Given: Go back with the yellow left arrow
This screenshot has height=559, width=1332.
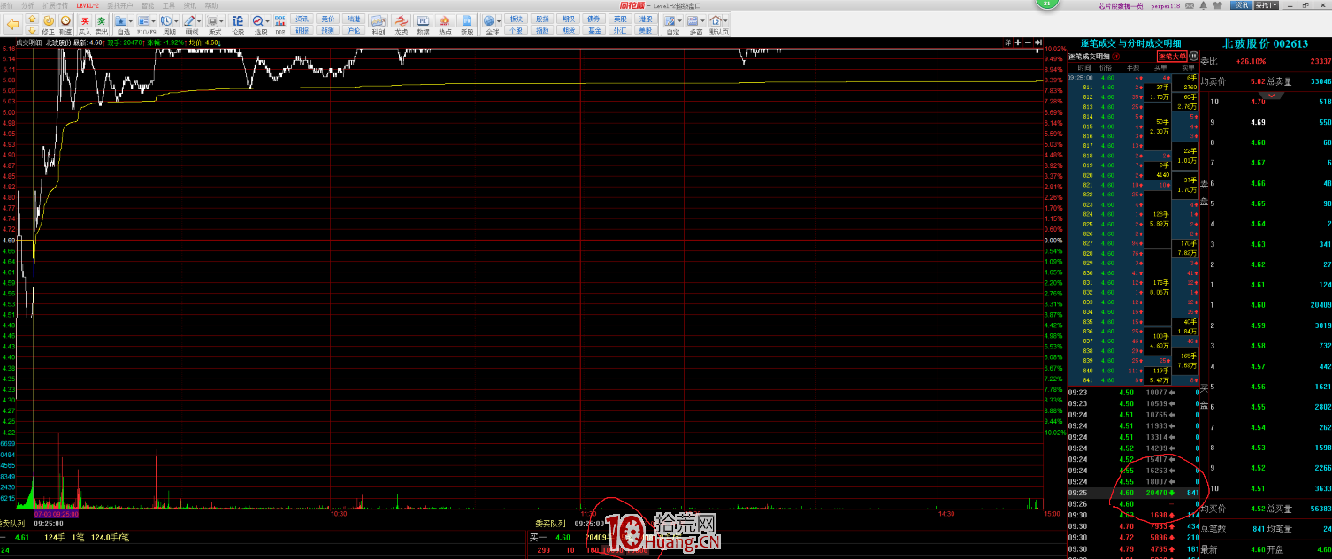Looking at the screenshot, I should (x=12, y=24).
